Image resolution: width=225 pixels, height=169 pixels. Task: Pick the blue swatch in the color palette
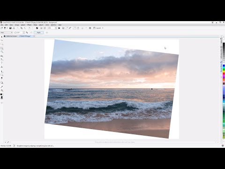[224, 65]
